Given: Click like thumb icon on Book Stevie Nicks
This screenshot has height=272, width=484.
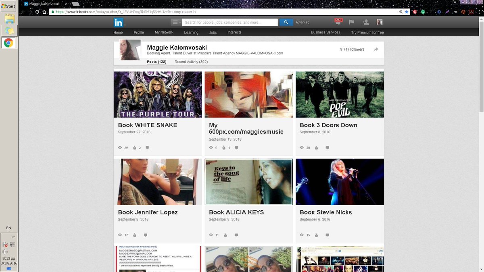Looking at the screenshot, I should pyautogui.click(x=316, y=235).
